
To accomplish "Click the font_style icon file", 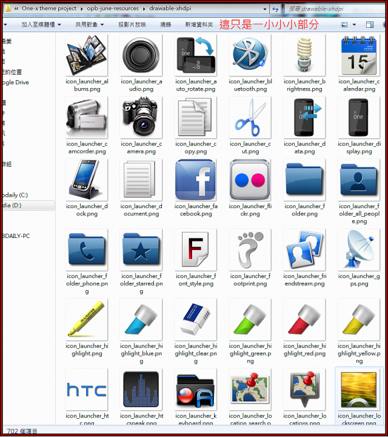I will 196,249.
